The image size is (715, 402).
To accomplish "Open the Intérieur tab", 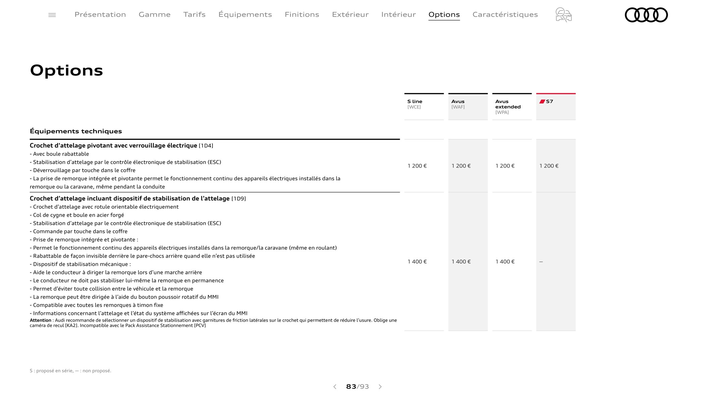I will point(399,14).
